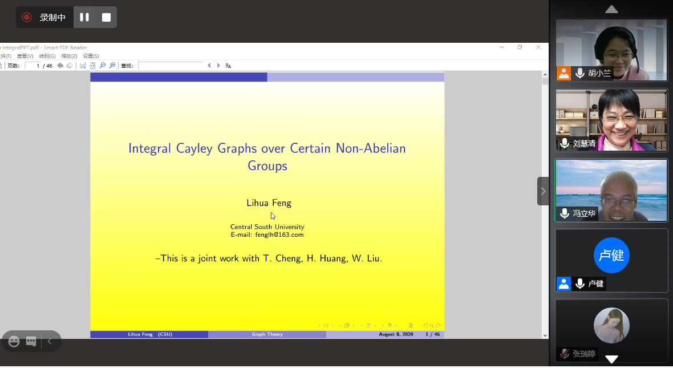The height and width of the screenshot is (368, 673).
Task: Collapse the floating reaction toolbar
Action: [50, 341]
